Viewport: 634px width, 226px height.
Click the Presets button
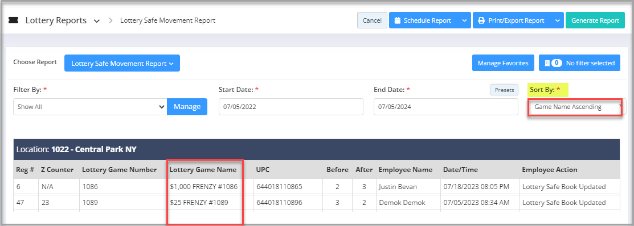pos(504,90)
